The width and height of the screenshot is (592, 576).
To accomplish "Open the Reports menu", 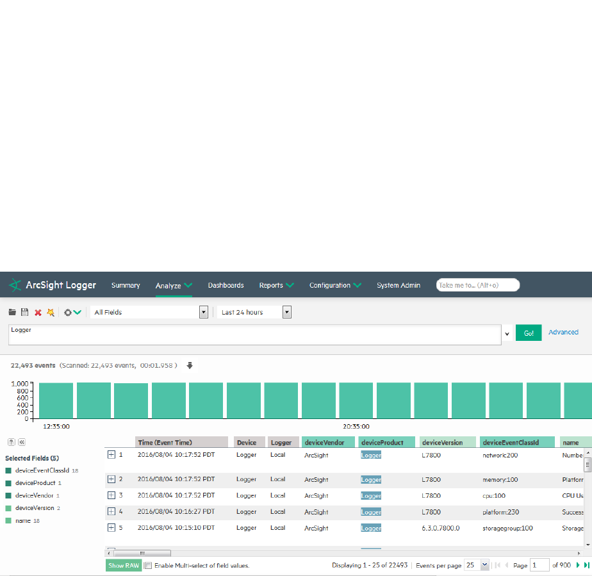I will [276, 285].
